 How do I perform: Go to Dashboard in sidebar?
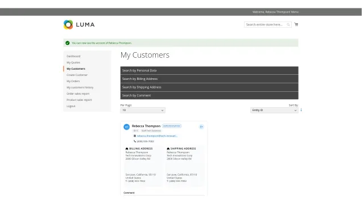tap(73, 56)
